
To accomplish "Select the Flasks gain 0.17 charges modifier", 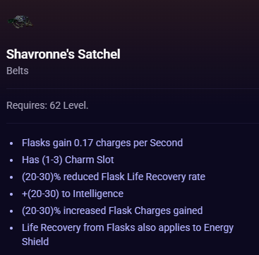I will pos(102,143).
